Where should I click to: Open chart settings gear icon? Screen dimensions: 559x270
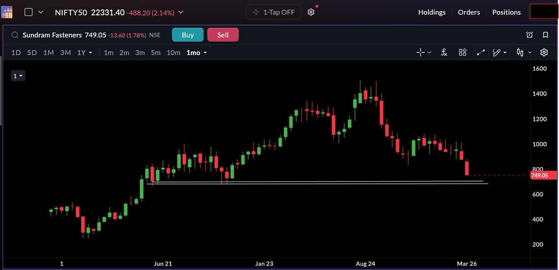coord(544,53)
